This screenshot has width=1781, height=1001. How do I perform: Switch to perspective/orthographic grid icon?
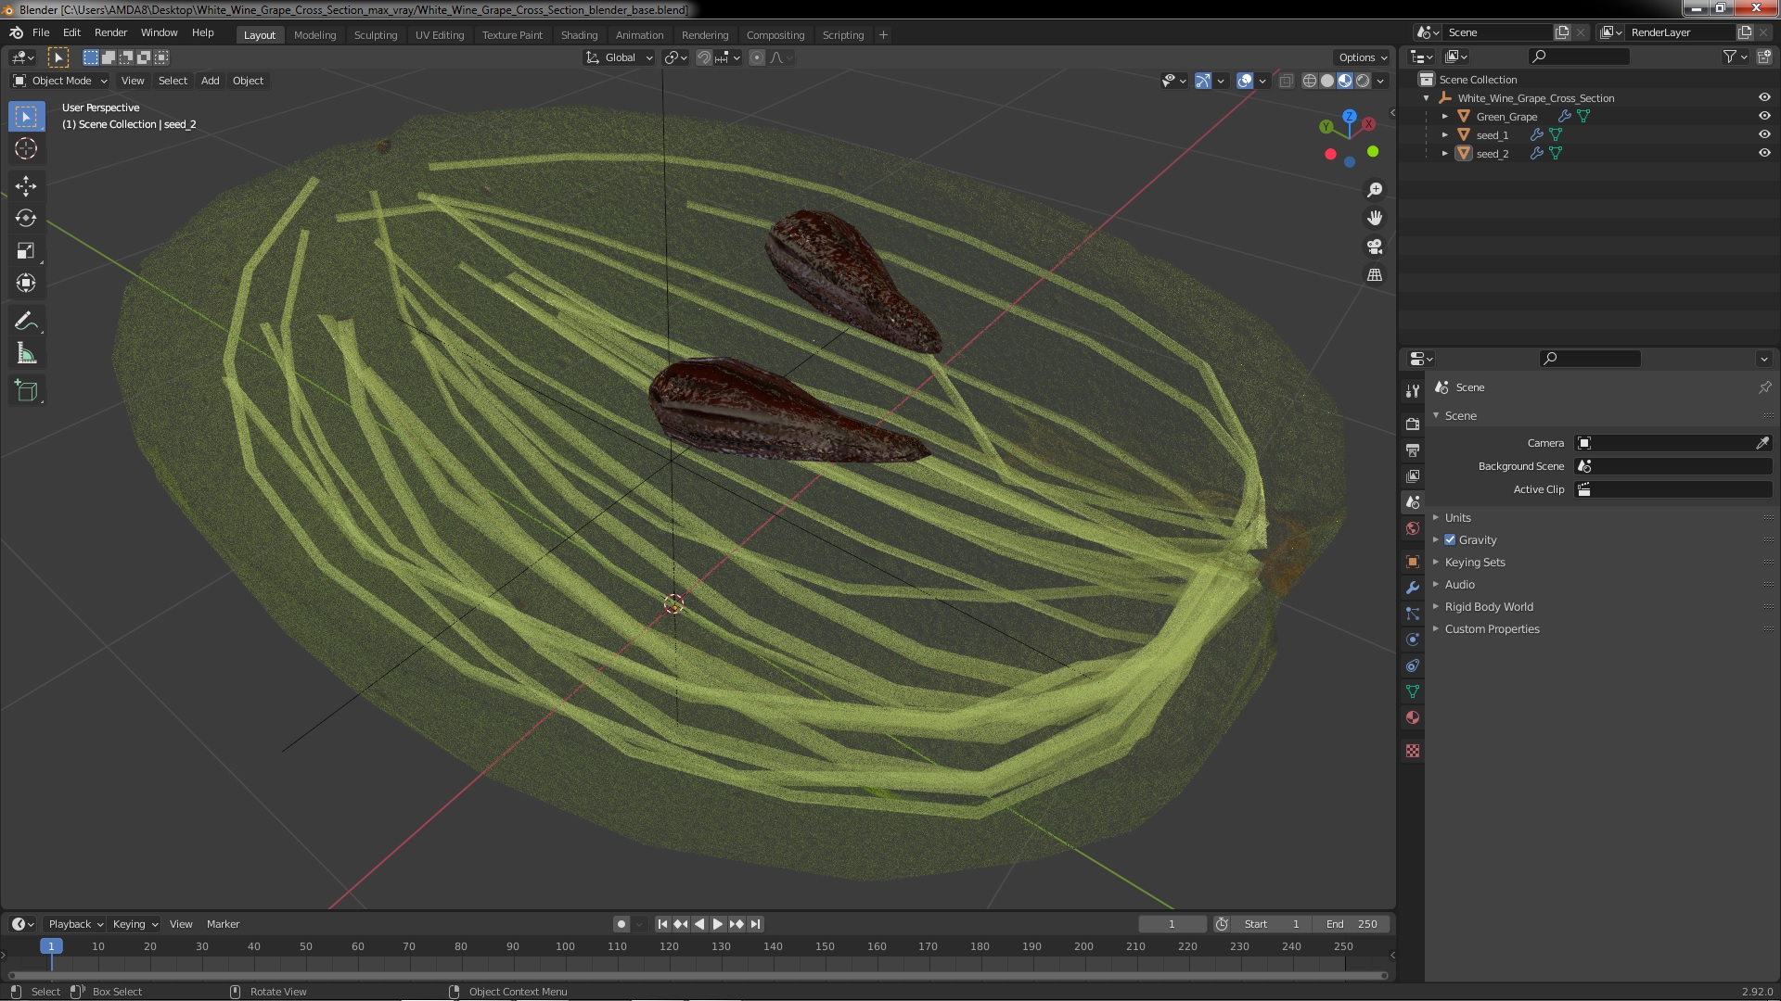[1375, 275]
